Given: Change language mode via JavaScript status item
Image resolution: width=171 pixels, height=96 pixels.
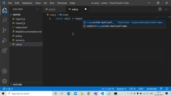Looking at the screenshot, I should [151, 89].
